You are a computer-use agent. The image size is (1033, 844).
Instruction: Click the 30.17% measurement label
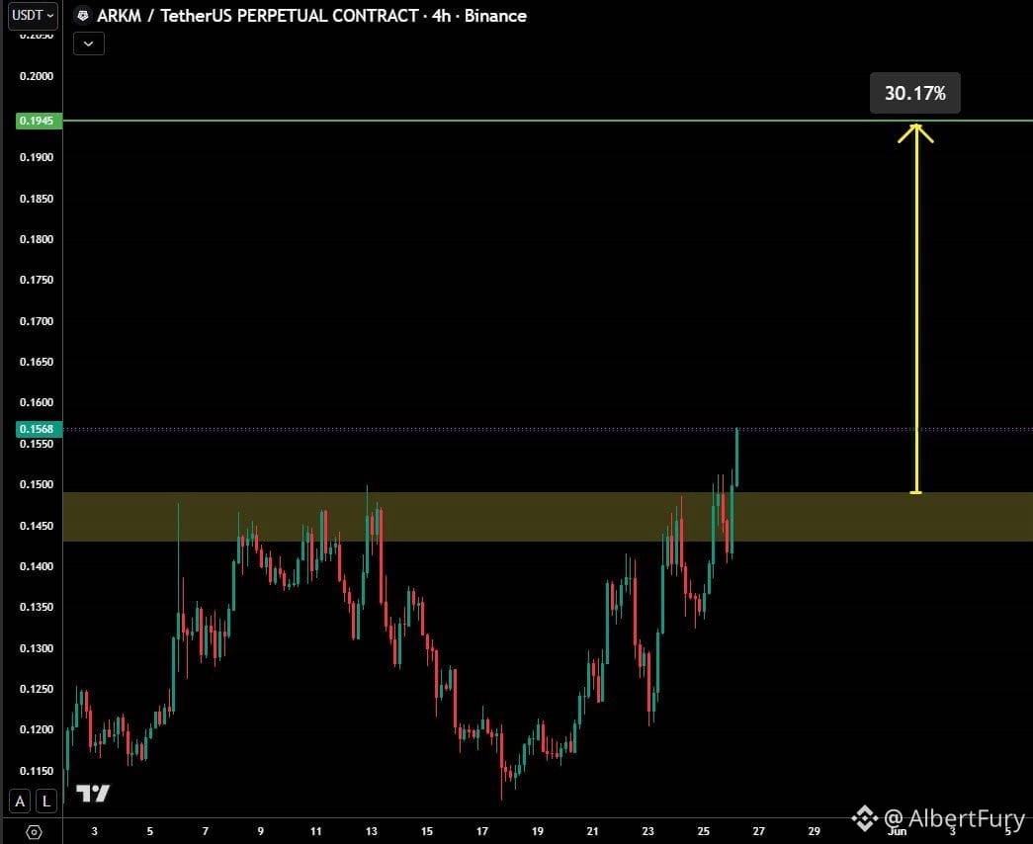click(915, 93)
